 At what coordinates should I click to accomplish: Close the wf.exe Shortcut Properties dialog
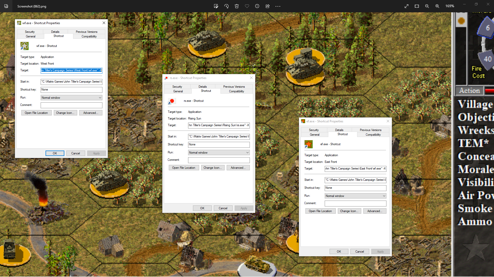click(104, 23)
